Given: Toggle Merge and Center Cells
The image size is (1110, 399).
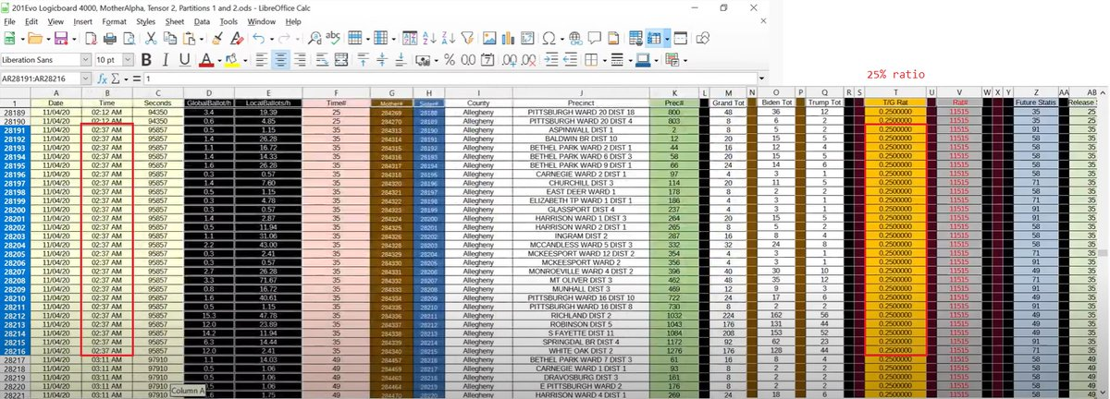Looking at the screenshot, I should 341,60.
